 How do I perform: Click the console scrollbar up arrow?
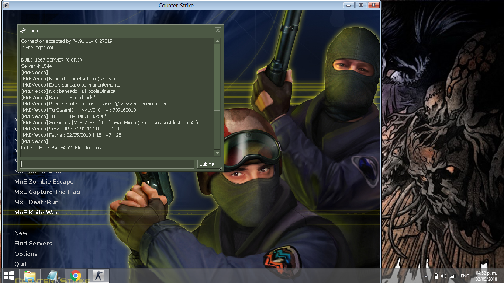coord(217,41)
